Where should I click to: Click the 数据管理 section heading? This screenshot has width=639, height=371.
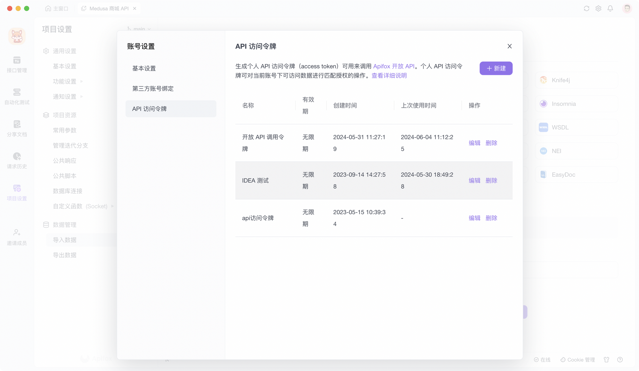(x=64, y=225)
